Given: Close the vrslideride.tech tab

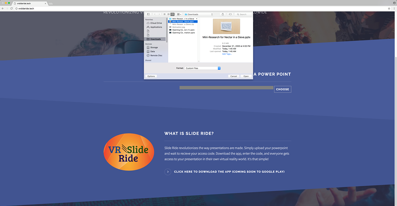Looking at the screenshot, I should click(45, 4).
